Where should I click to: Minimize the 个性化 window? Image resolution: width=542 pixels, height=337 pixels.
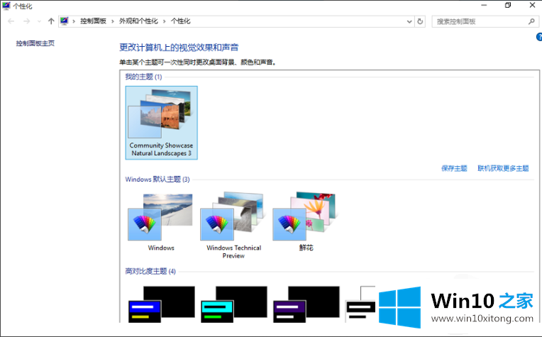click(484, 5)
